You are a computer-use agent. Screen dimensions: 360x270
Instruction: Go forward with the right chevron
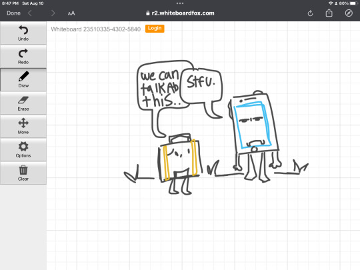tap(53, 13)
